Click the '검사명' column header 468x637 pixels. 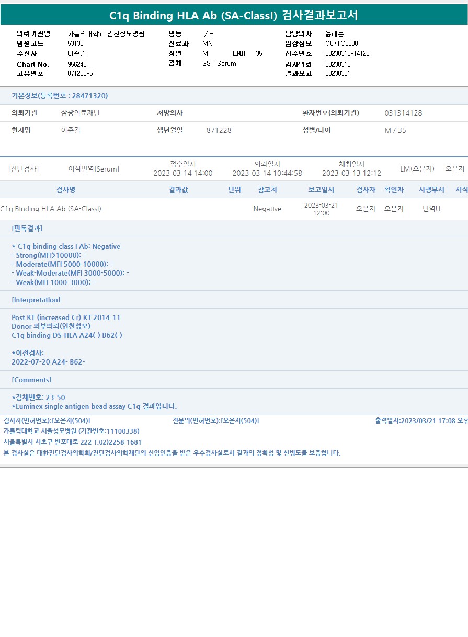click(66, 190)
